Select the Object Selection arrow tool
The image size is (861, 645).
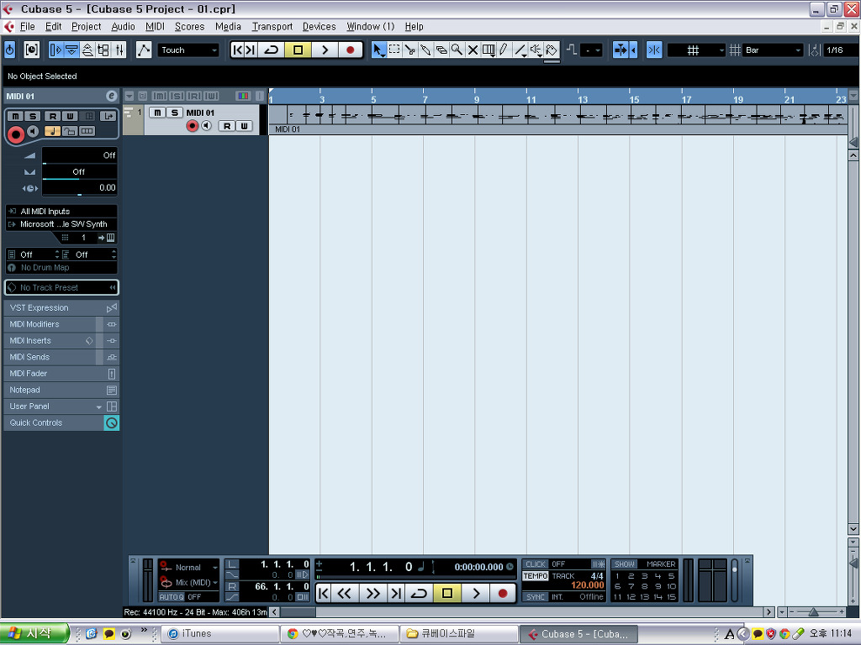coord(378,50)
